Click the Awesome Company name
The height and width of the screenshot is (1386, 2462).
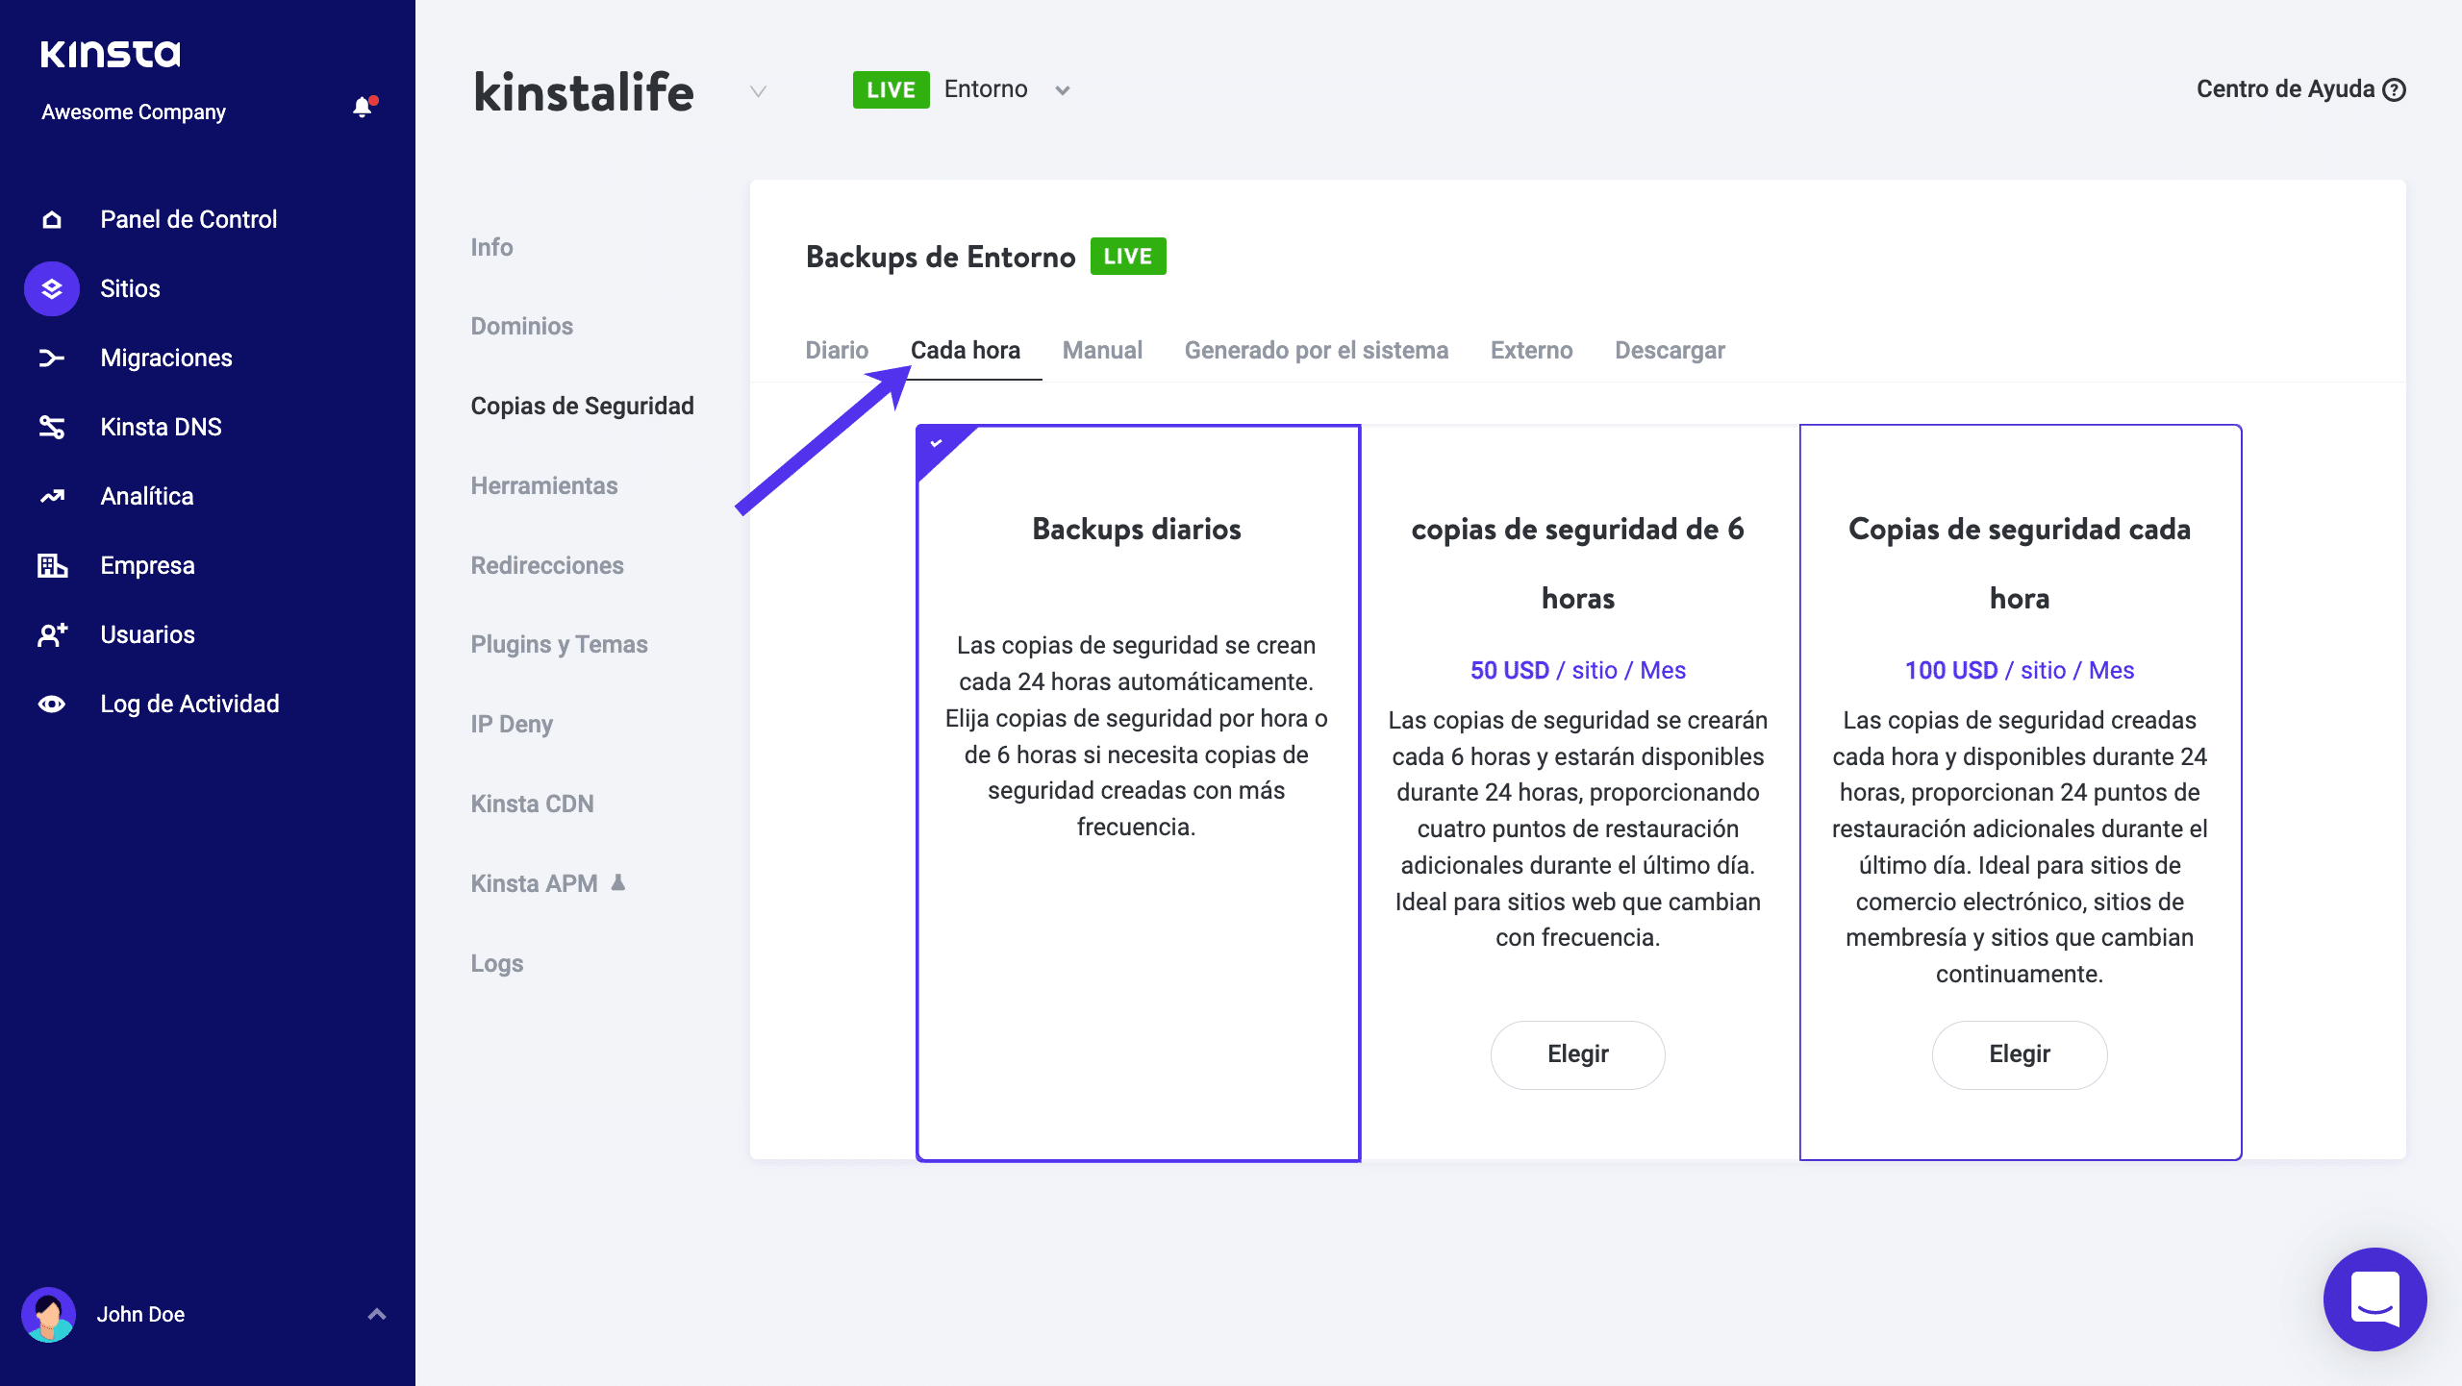tap(134, 112)
